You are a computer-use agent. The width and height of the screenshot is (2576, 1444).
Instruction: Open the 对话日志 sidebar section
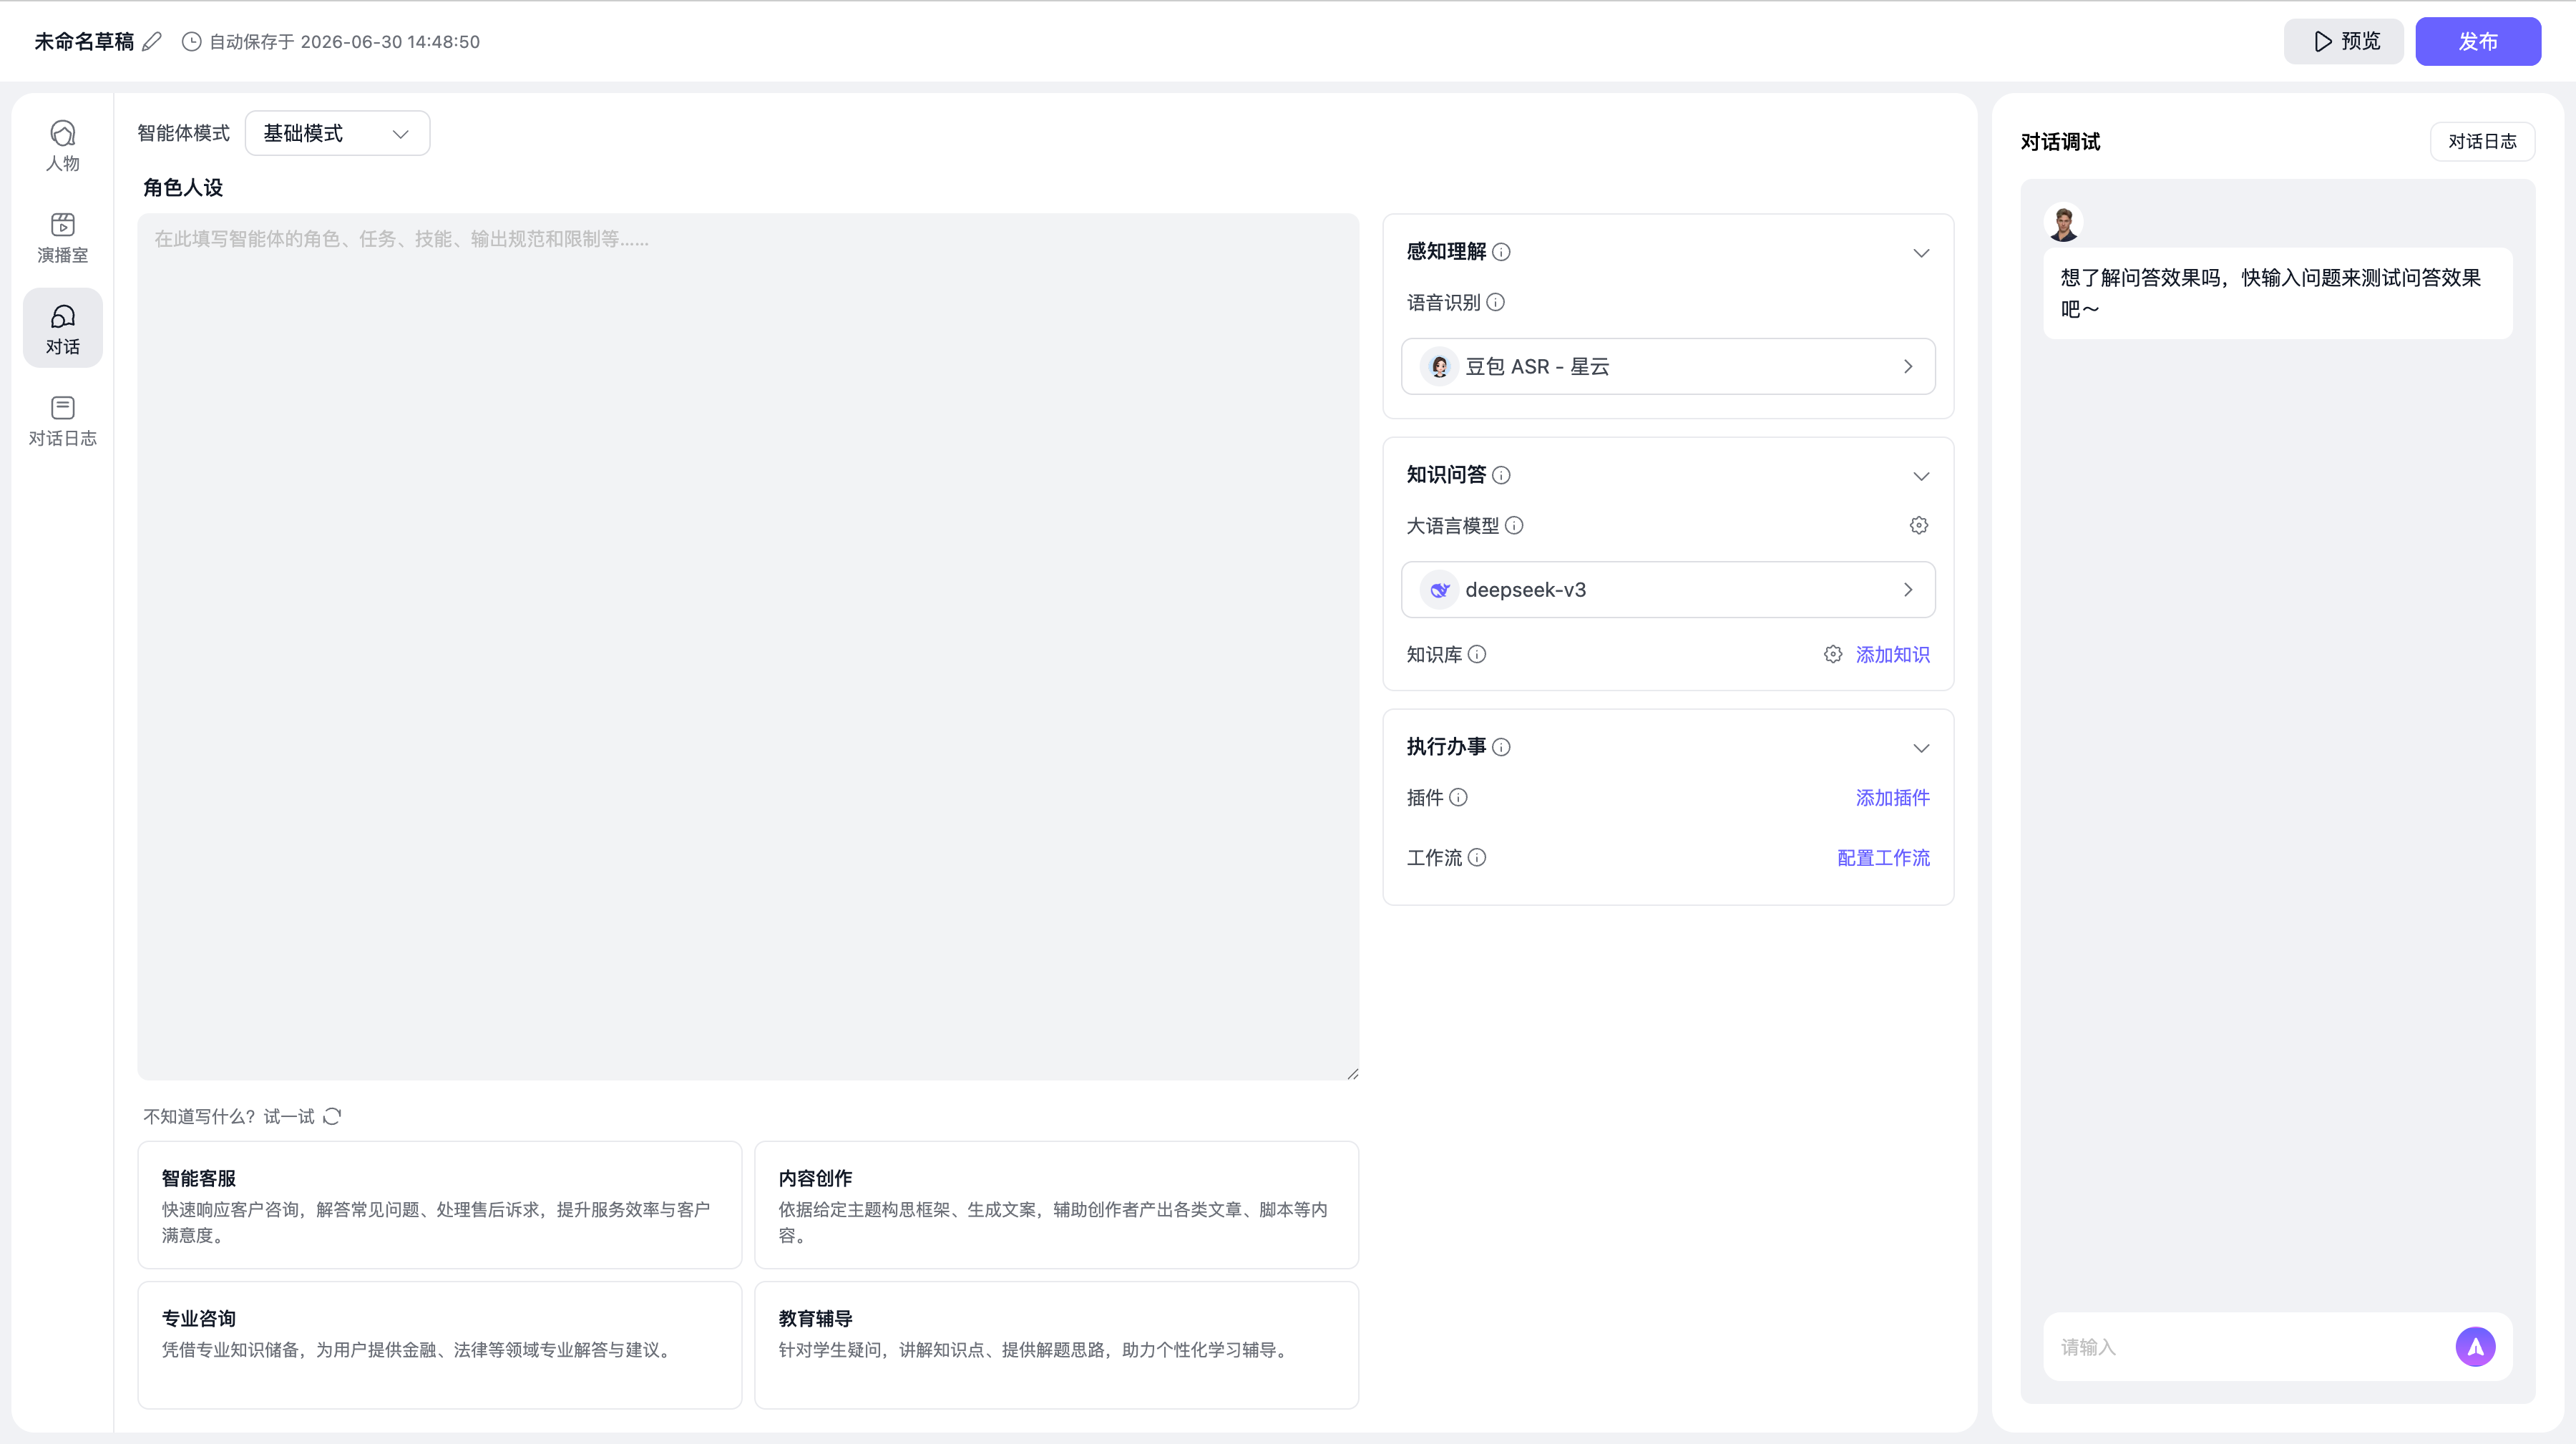62,420
